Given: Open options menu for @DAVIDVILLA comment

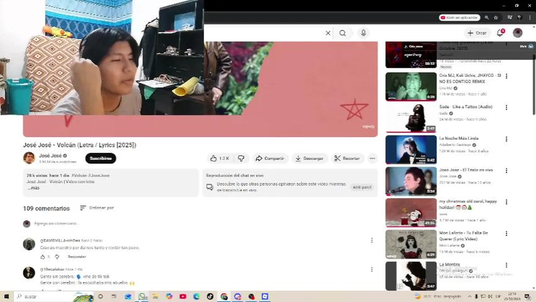Looking at the screenshot, I should point(372,240).
